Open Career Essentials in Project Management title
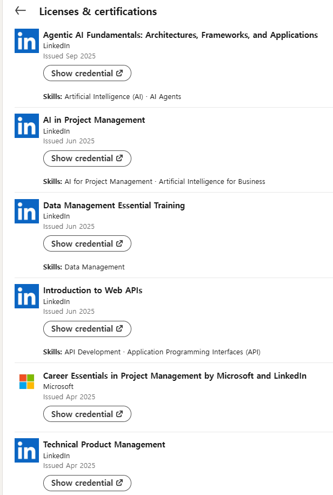 [175, 376]
